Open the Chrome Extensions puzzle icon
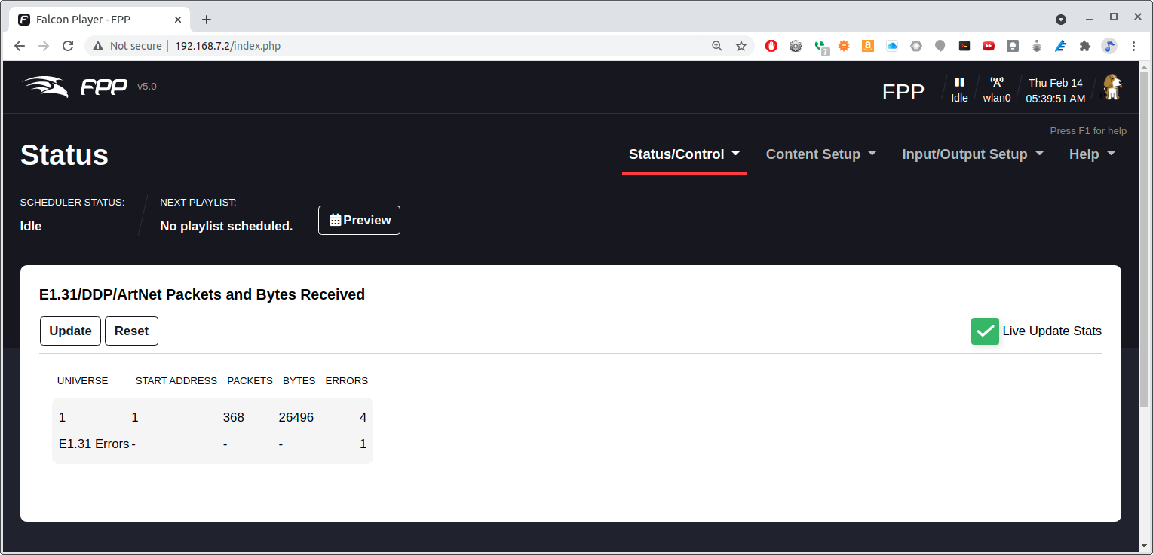 click(1084, 46)
